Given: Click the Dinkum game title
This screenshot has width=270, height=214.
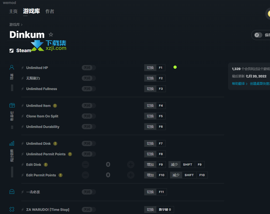Looking at the screenshot, I should [27, 35].
